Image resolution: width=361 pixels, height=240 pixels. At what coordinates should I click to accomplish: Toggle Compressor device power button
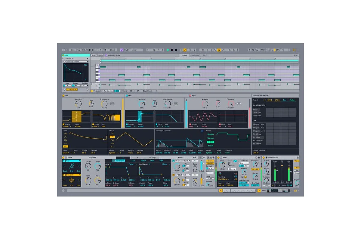click(x=264, y=157)
